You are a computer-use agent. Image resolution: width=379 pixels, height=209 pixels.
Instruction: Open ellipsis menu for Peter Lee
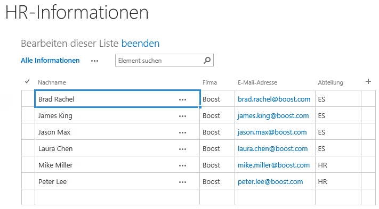pos(182,182)
